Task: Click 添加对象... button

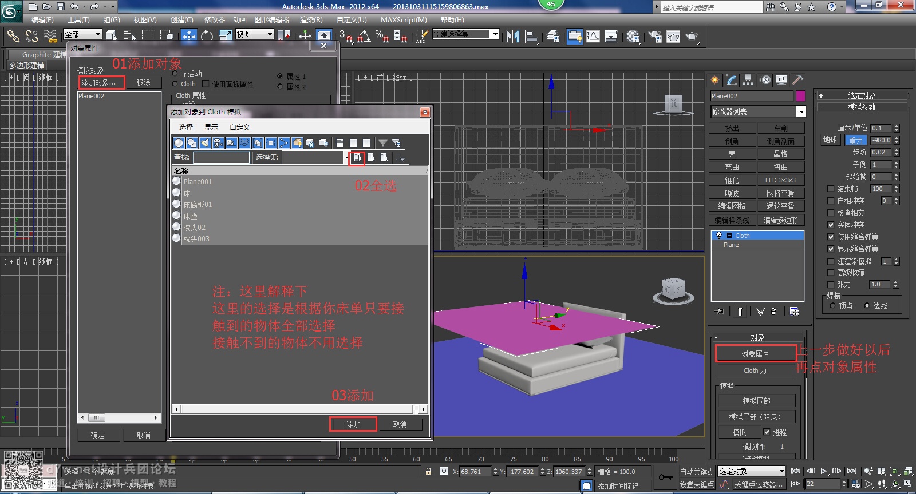Action: 101,82
